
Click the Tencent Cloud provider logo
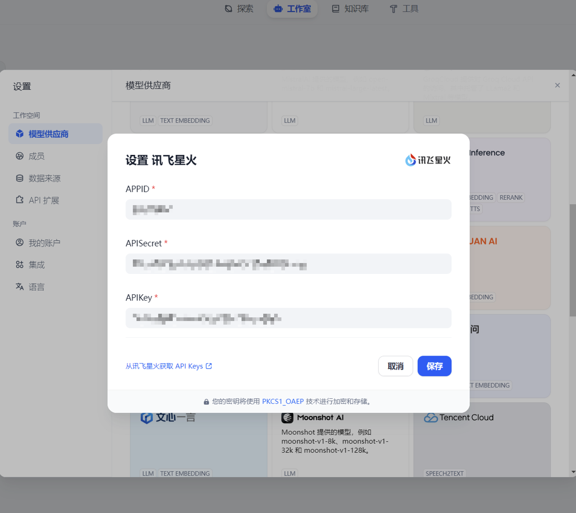pos(458,417)
